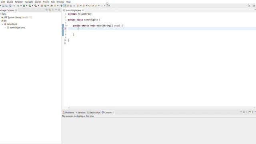
Task: Open Package Explorer view menu icon
Action: pyautogui.click(x=53, y=10)
